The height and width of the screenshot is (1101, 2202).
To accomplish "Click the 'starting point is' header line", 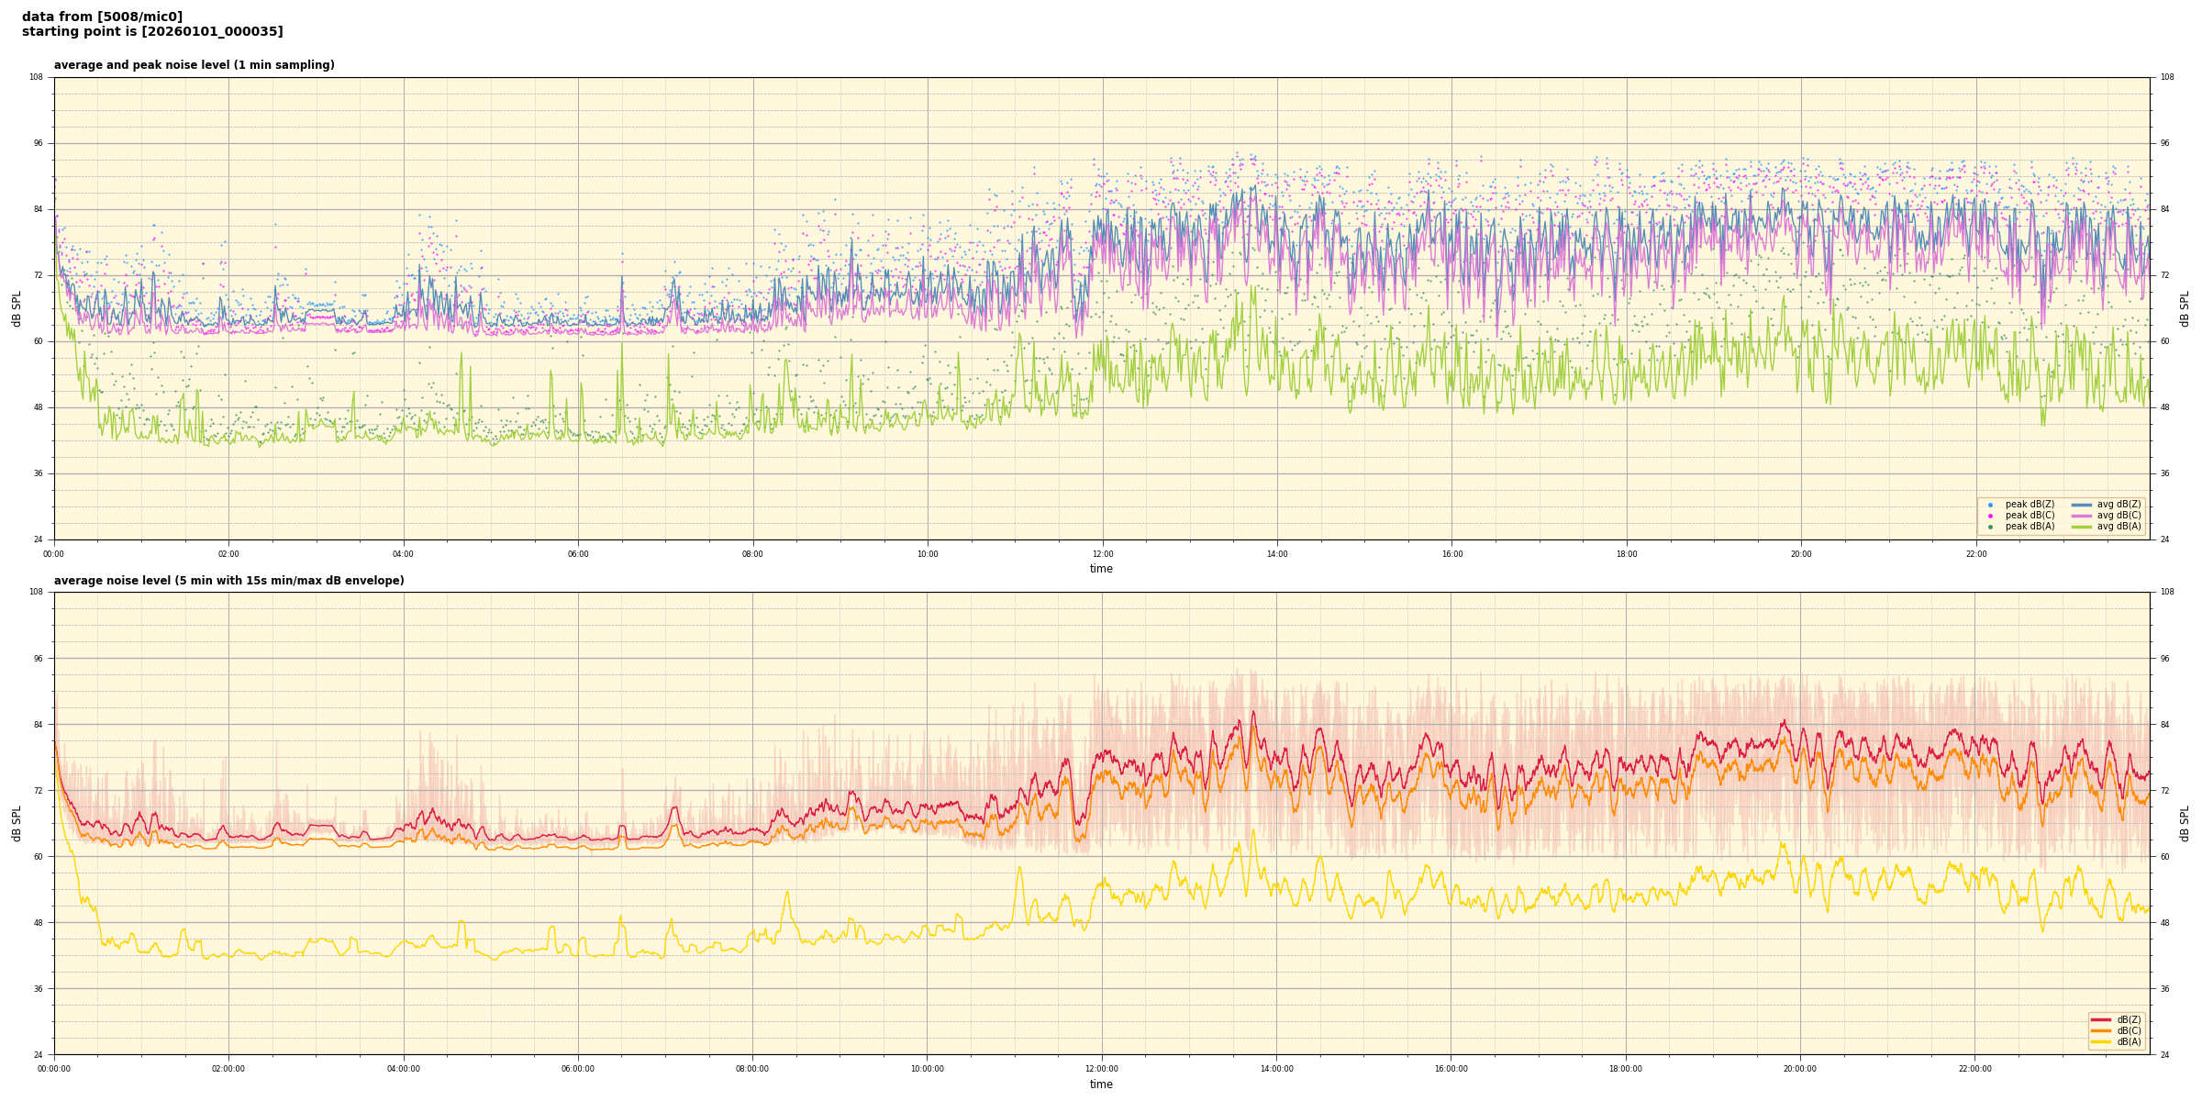I will click(x=152, y=32).
